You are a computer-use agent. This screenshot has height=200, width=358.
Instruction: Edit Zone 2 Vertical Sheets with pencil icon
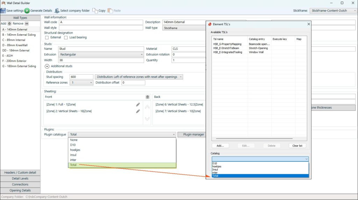(138, 111)
